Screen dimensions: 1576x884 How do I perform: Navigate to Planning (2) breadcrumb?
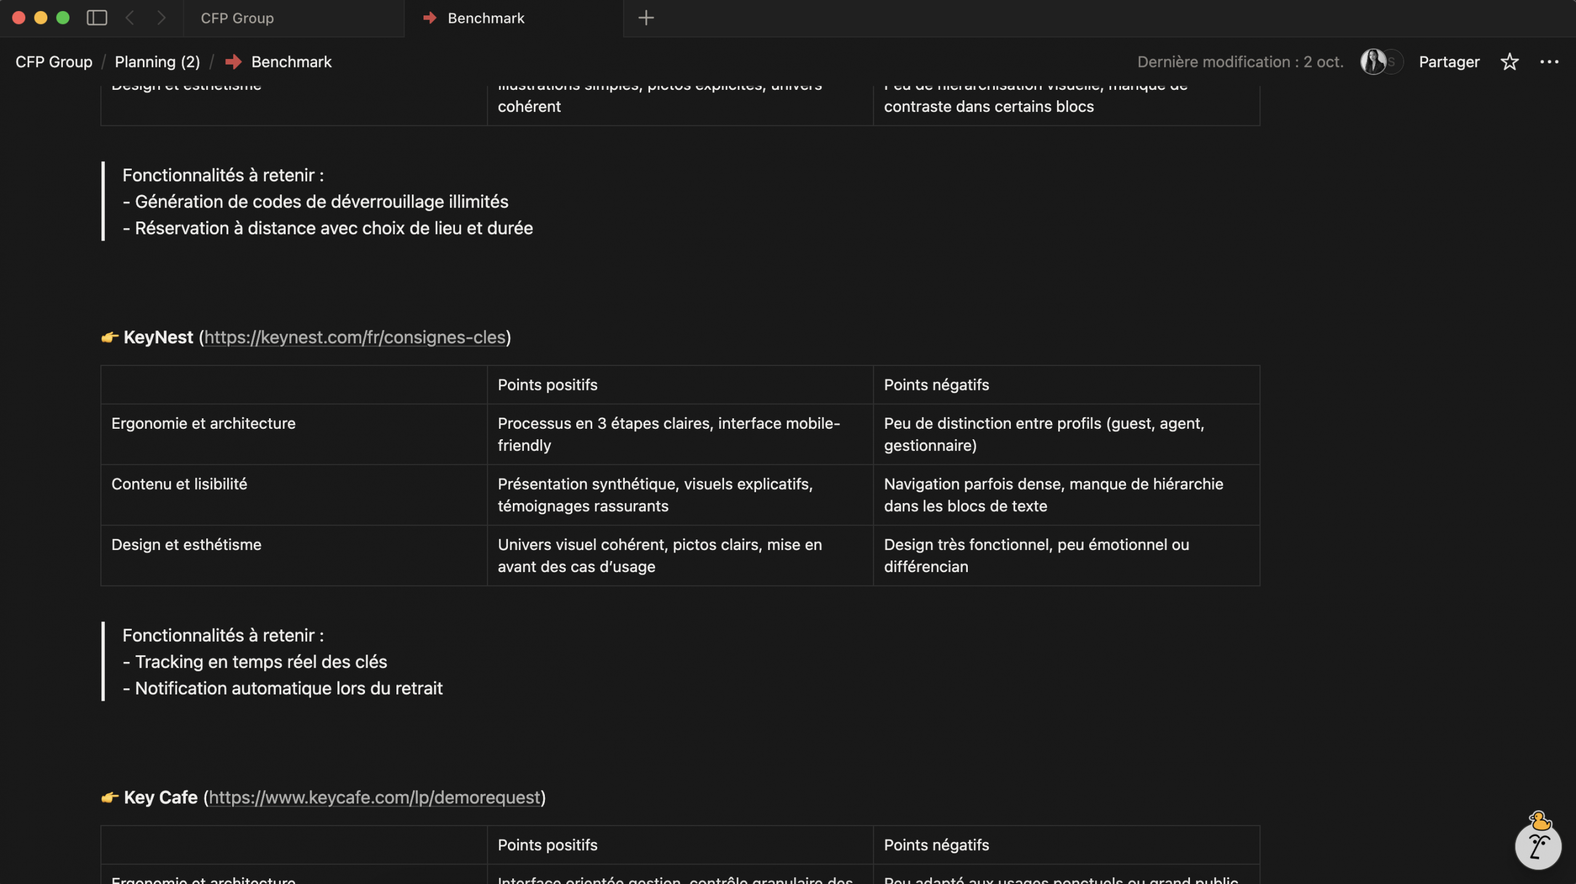(x=157, y=62)
